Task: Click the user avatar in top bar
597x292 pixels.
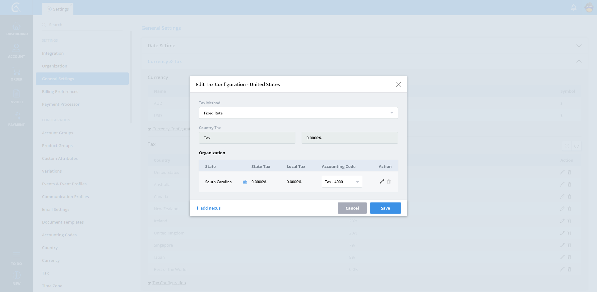Action: [x=589, y=7]
